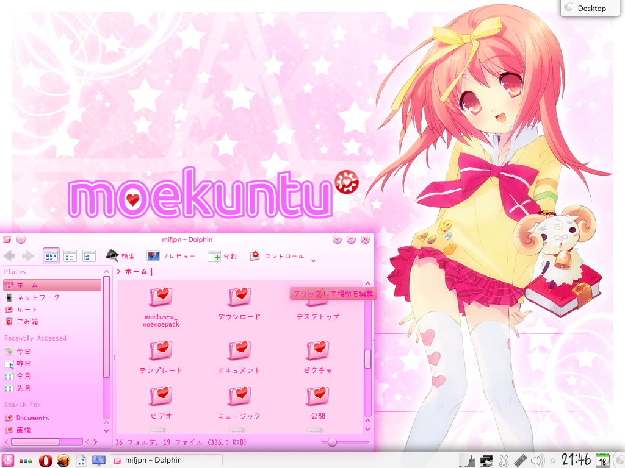Open the KDE application launcher
The height and width of the screenshot is (468, 625).
(x=8, y=461)
